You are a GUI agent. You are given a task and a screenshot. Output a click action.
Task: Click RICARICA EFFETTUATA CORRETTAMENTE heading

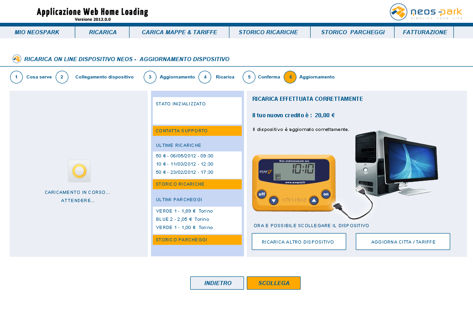307,99
